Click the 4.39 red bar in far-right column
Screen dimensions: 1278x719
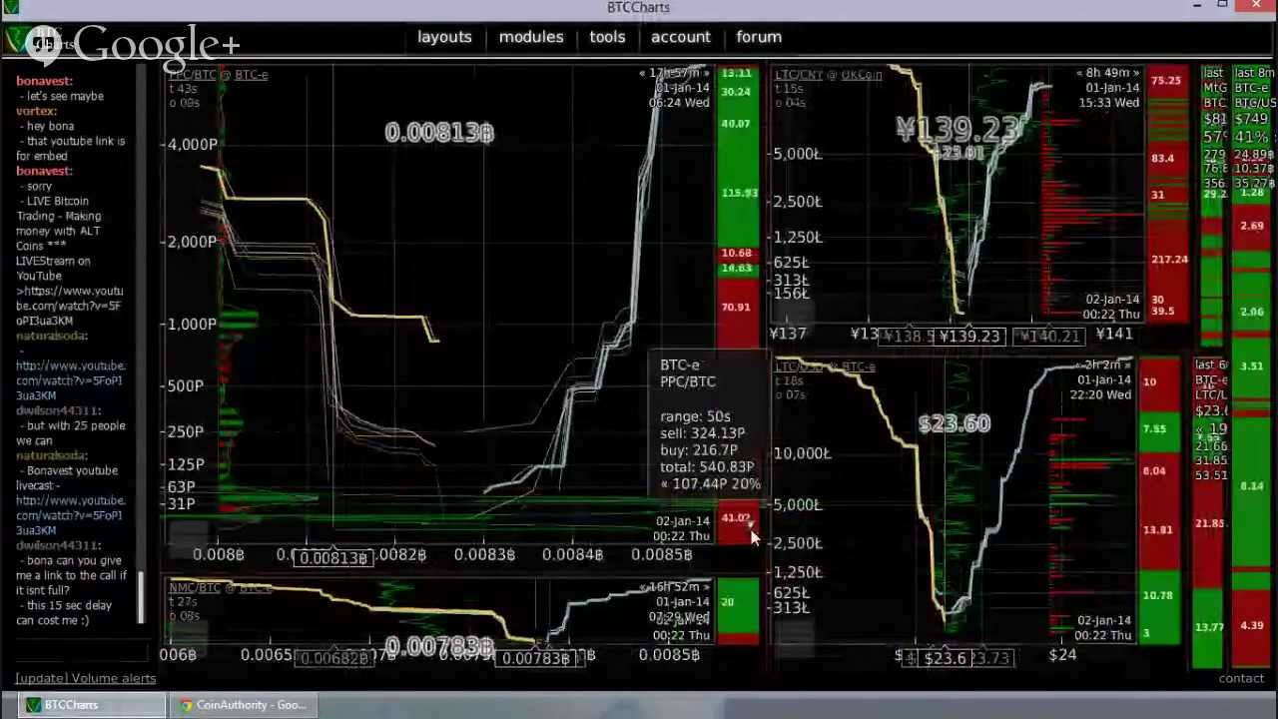click(x=1251, y=626)
